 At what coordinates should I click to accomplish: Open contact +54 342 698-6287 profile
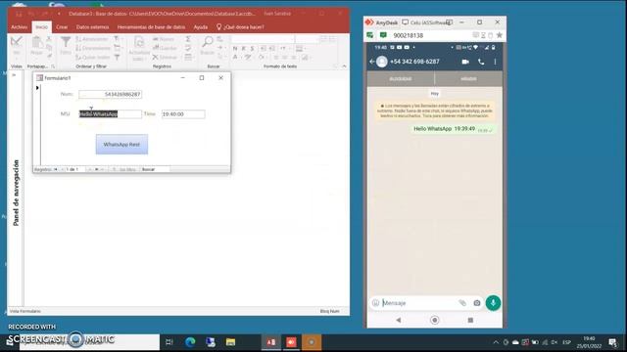point(414,62)
